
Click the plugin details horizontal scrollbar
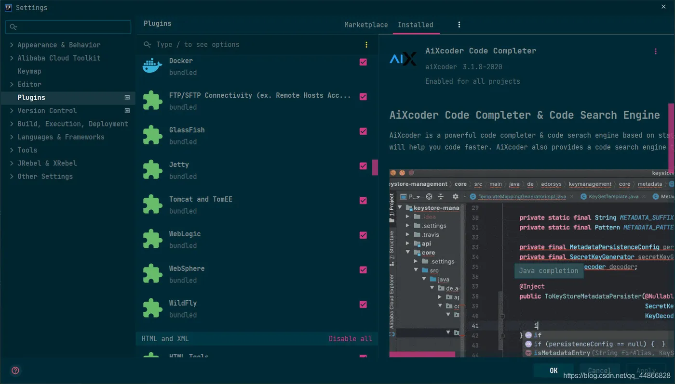(x=422, y=354)
